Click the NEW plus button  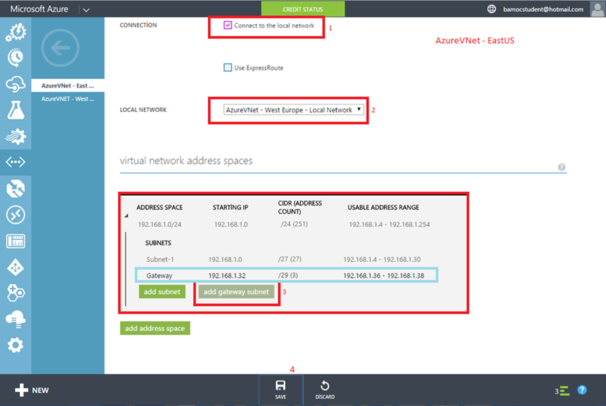click(32, 390)
